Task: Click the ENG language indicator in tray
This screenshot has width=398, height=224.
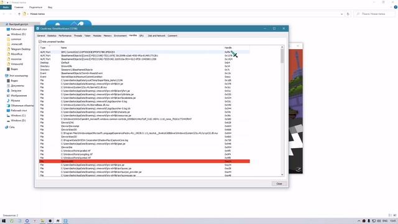Action: (x=385, y=221)
